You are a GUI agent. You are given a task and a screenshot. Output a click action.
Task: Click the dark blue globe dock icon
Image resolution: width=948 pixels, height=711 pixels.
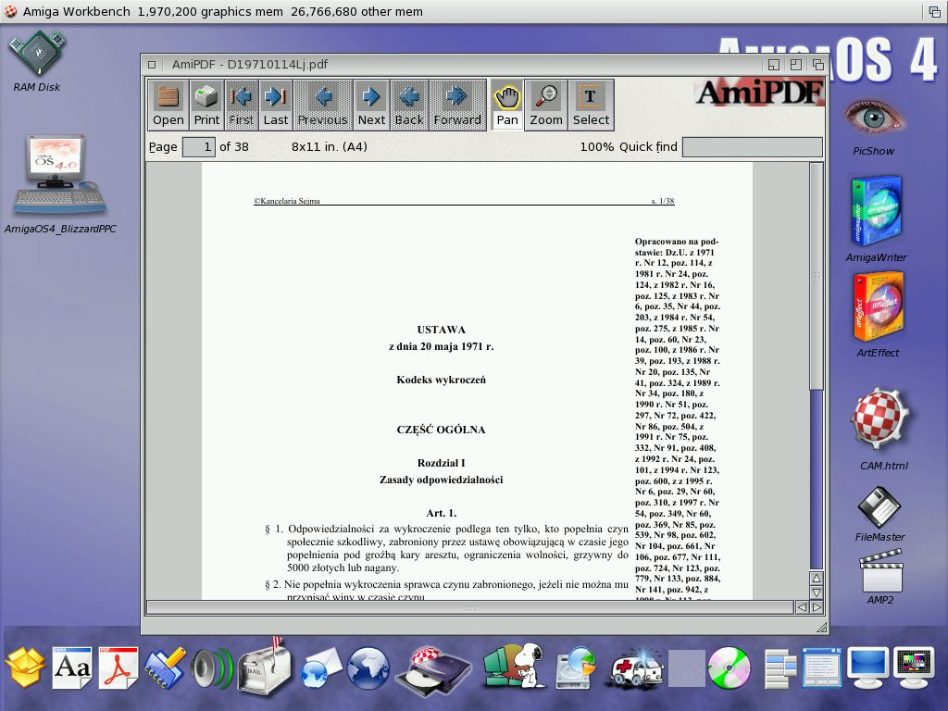[368, 667]
